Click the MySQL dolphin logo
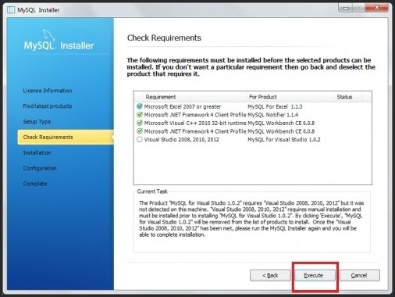Screen dimensions: 395x297 coord(48,35)
